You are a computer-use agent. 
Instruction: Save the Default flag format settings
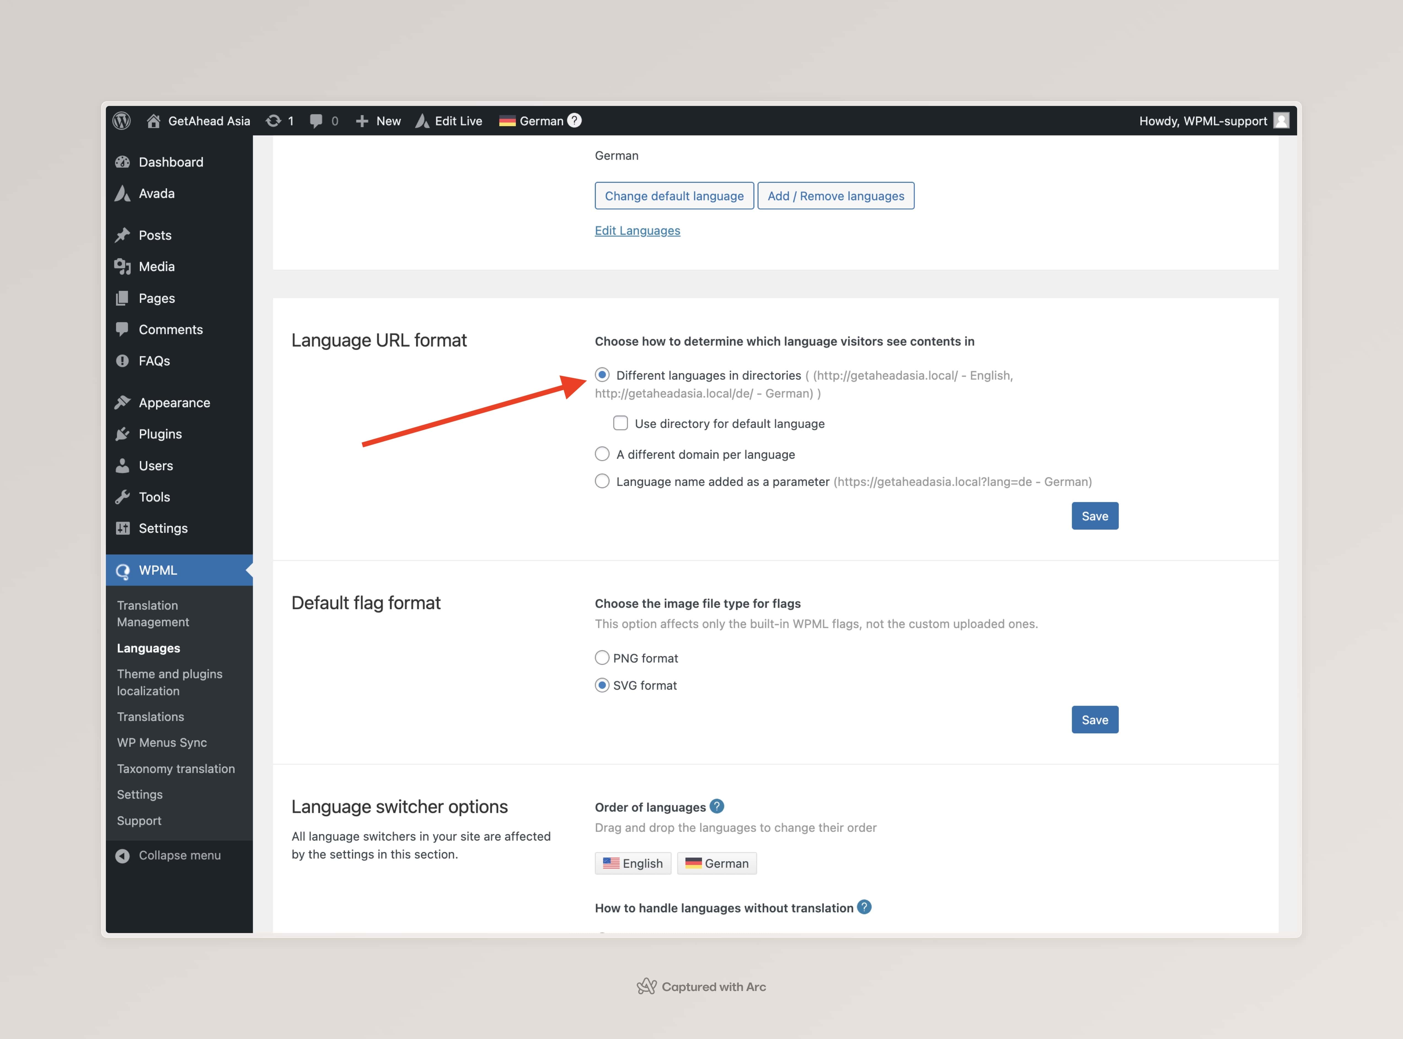(x=1094, y=720)
